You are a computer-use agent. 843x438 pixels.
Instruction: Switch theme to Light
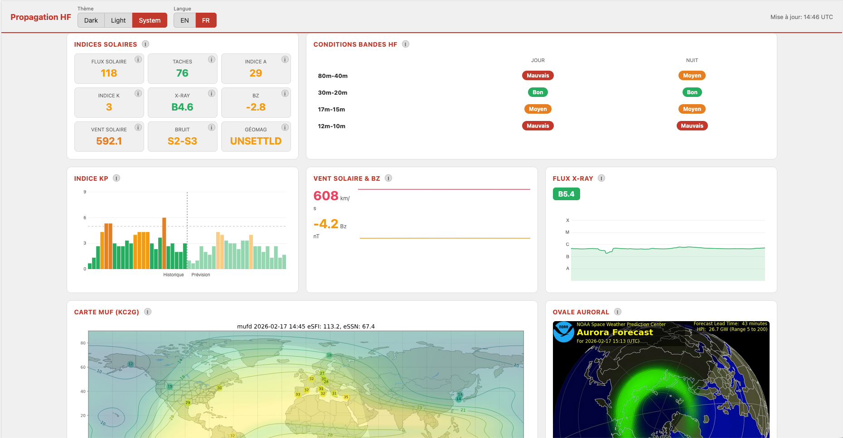(118, 20)
